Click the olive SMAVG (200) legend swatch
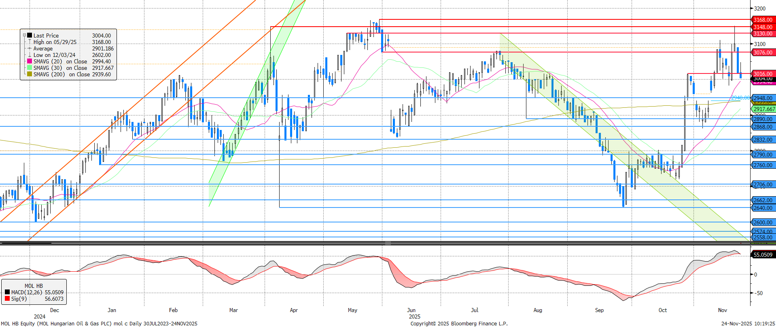776x327 pixels. 30,74
